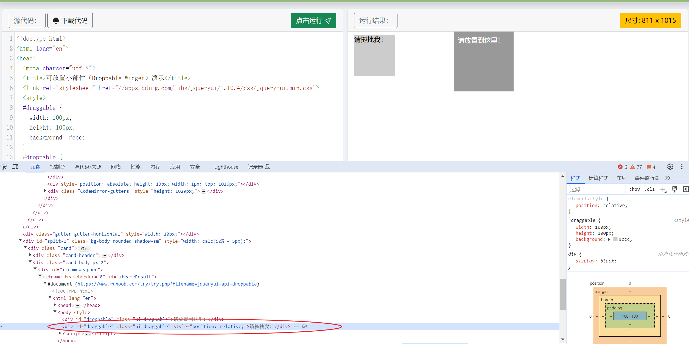The width and height of the screenshot is (689, 344).
Task: Show more style panel tabs chevron
Action: point(668,178)
